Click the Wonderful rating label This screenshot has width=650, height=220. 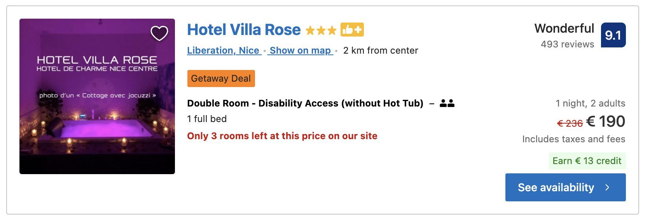[564, 28]
